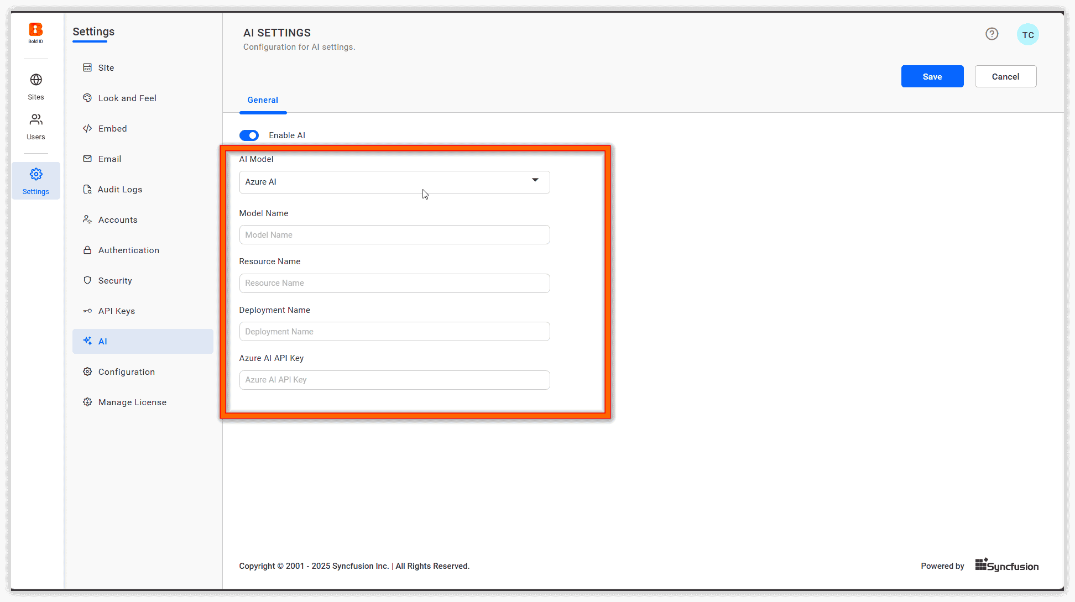This screenshot has width=1075, height=602.
Task: Open the Email envelope icon
Action: click(87, 159)
